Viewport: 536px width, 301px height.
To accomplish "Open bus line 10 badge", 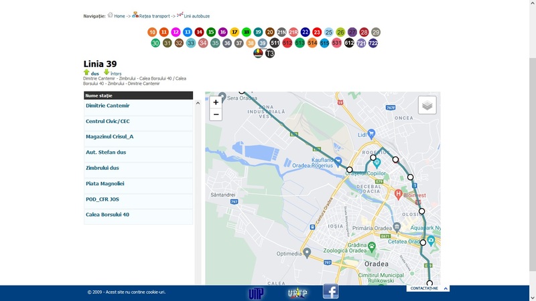I will 152,32.
